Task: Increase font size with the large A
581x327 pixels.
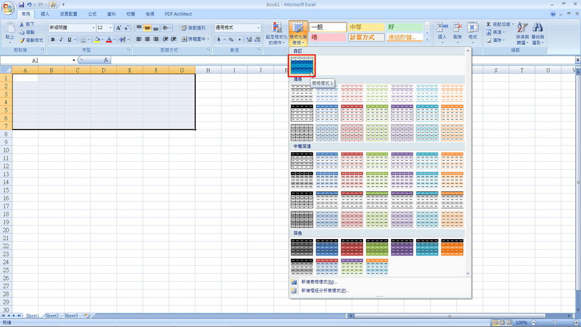Action: [x=118, y=28]
